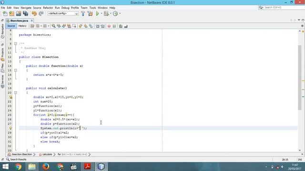Click the Find Selection magnifier icon

(x=53, y=26)
